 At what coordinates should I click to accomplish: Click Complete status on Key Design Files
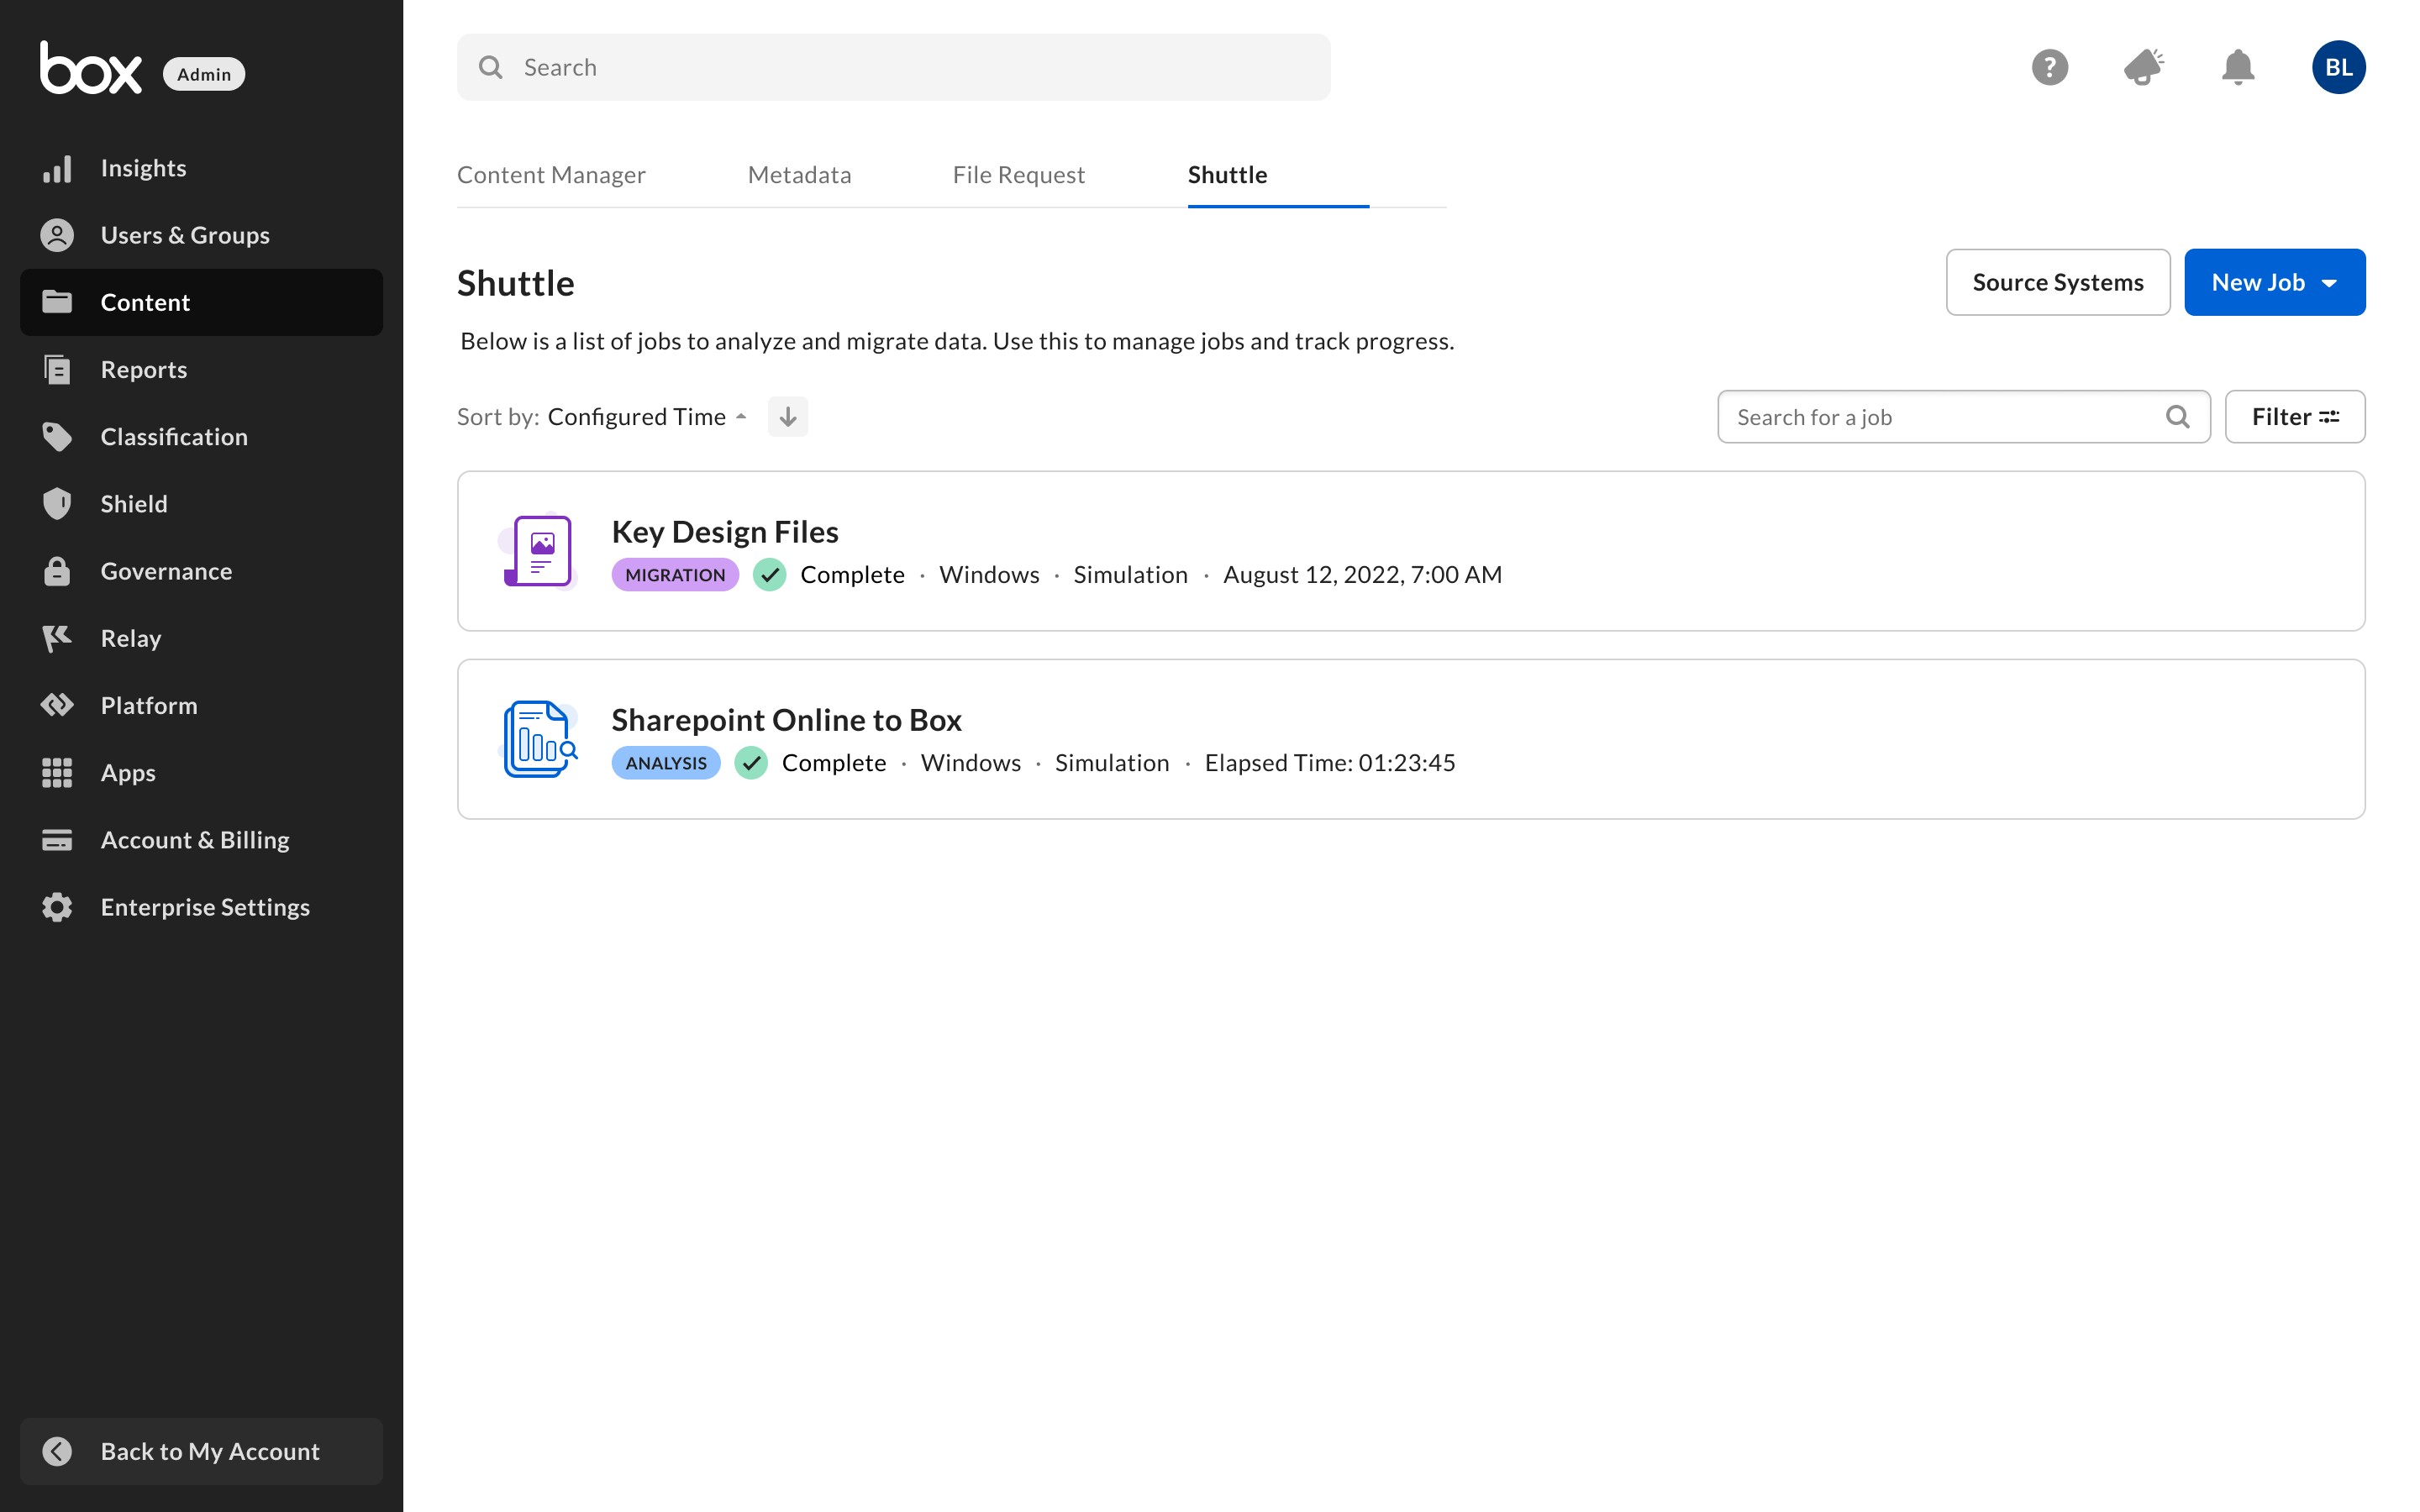pos(852,575)
